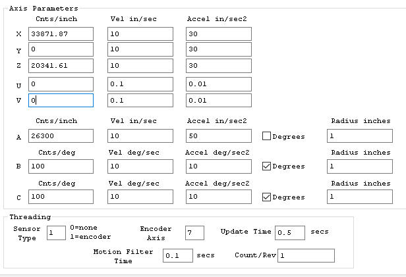Select the Z axis Cnts/inch input

[x=61, y=66]
